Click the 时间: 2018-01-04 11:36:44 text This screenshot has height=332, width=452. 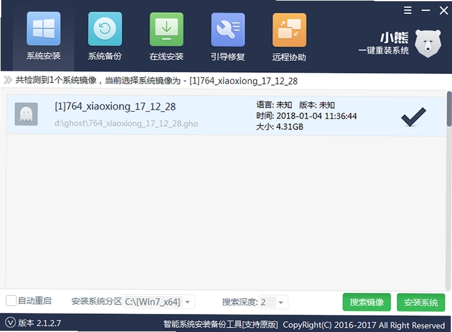tap(307, 116)
